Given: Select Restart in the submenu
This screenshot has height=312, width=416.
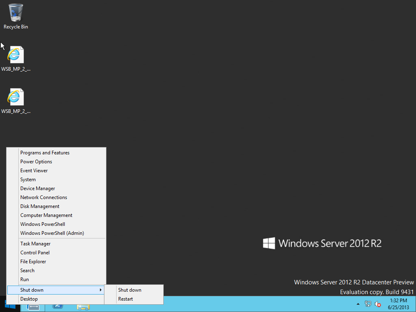Looking at the screenshot, I should tap(134, 299).
